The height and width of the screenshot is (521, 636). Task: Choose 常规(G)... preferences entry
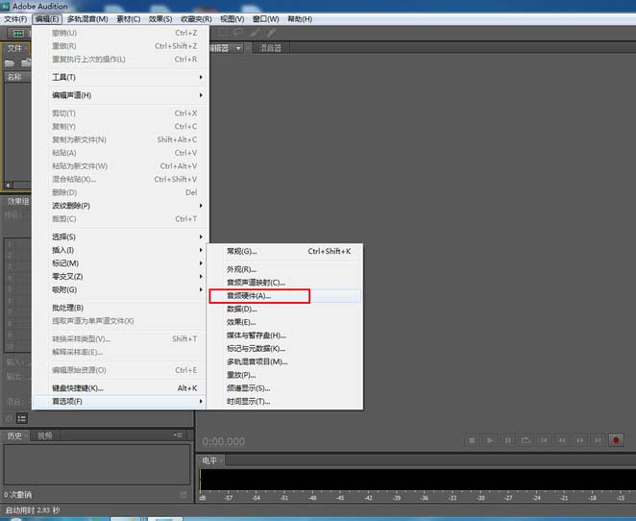pos(284,251)
